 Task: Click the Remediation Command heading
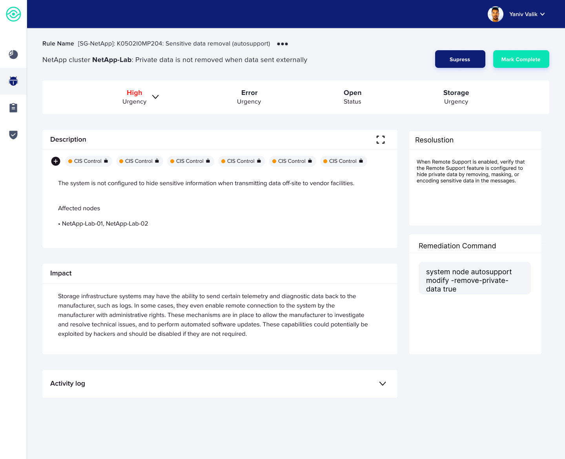(x=457, y=246)
